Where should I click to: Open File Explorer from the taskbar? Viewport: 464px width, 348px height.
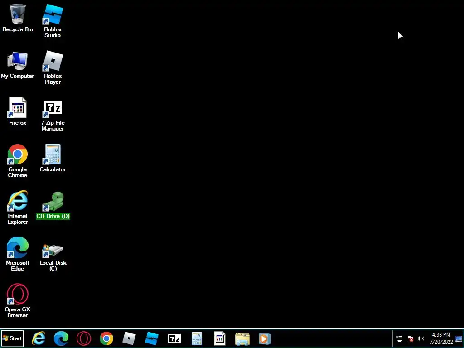click(x=242, y=338)
